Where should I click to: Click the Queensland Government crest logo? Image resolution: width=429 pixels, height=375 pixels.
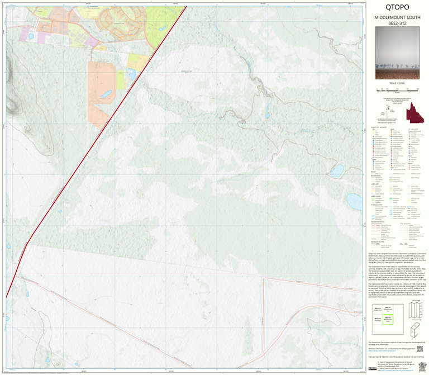click(422, 366)
